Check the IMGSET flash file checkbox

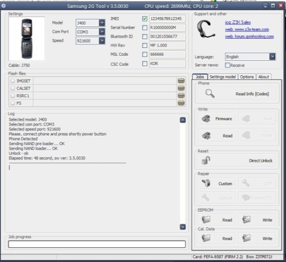pos(13,81)
